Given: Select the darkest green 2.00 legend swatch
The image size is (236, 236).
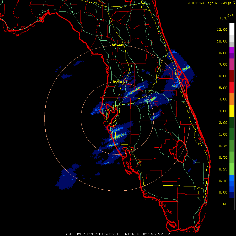Looking at the screenshot, I should pos(232,122).
